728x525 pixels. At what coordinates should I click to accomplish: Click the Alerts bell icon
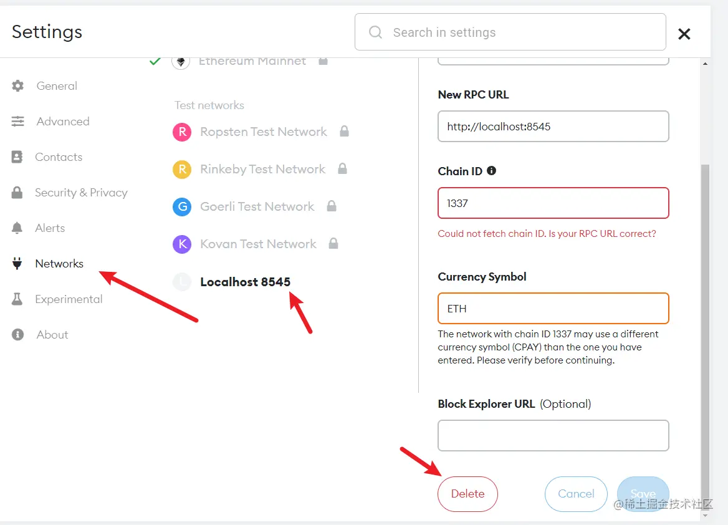17,228
